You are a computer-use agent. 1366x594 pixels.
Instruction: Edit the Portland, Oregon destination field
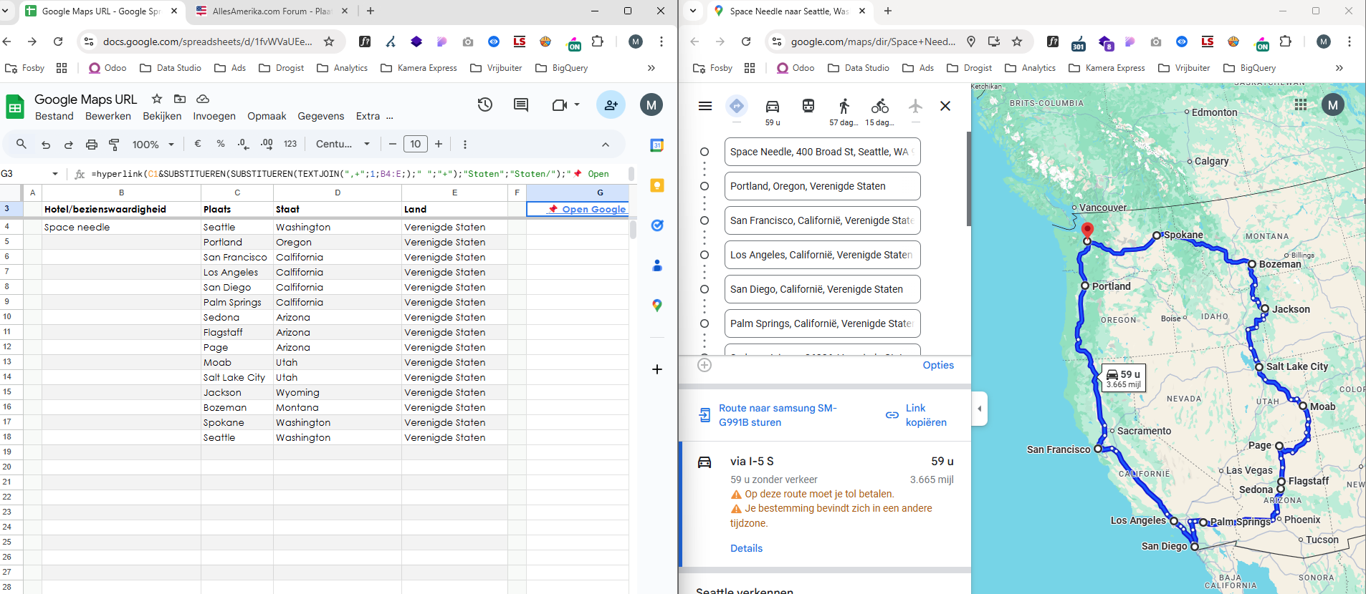(x=821, y=186)
